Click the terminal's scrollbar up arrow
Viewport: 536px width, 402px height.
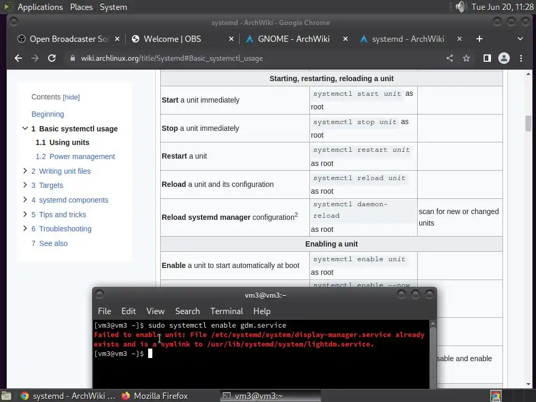pyautogui.click(x=433, y=323)
